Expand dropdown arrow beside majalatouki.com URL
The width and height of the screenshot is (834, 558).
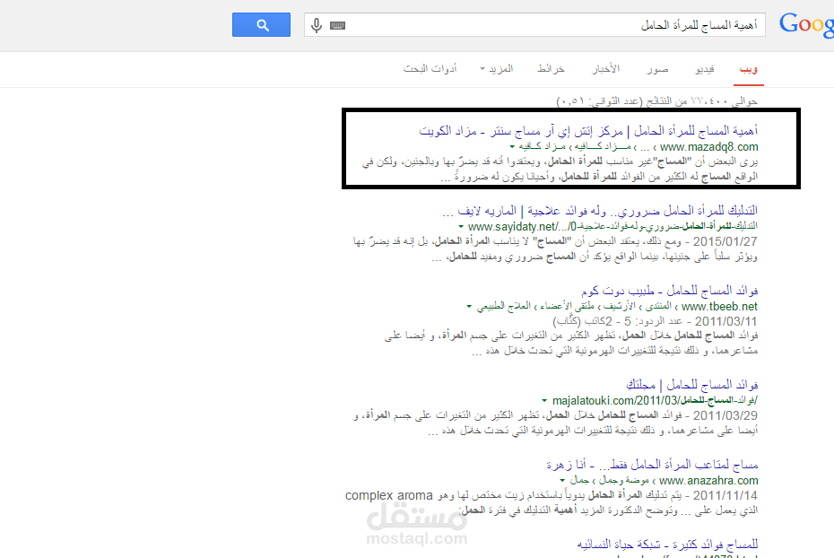tap(544, 400)
